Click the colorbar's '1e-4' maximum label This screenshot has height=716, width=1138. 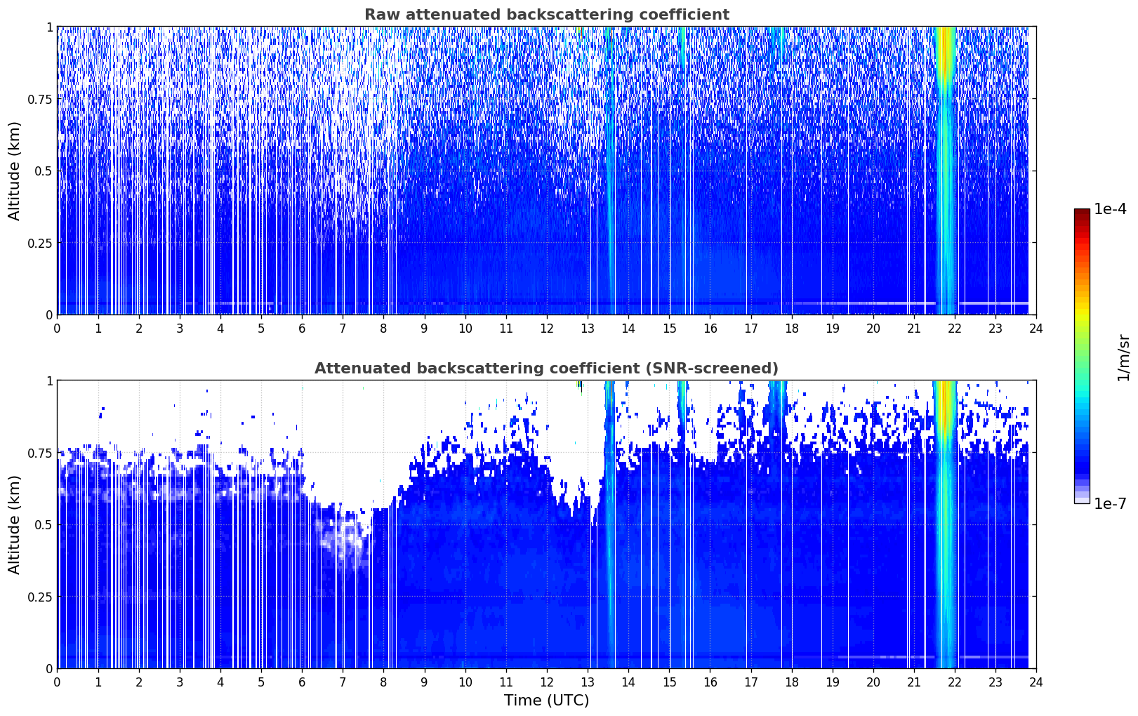pos(1110,209)
